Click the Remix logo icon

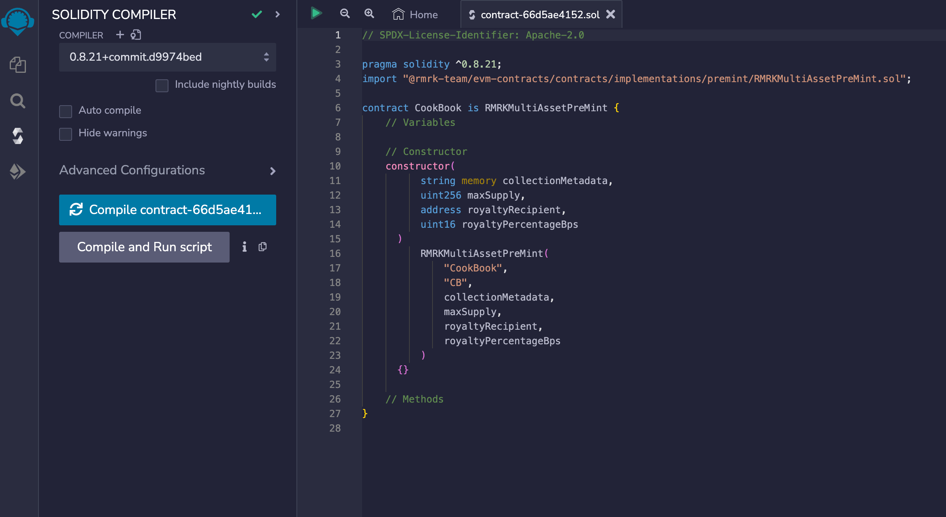click(x=18, y=21)
